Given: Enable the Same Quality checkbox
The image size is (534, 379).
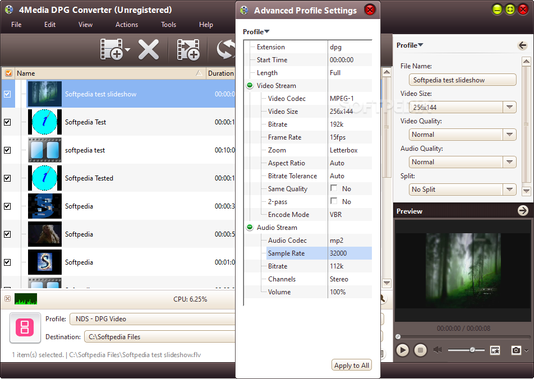Looking at the screenshot, I should tap(334, 188).
